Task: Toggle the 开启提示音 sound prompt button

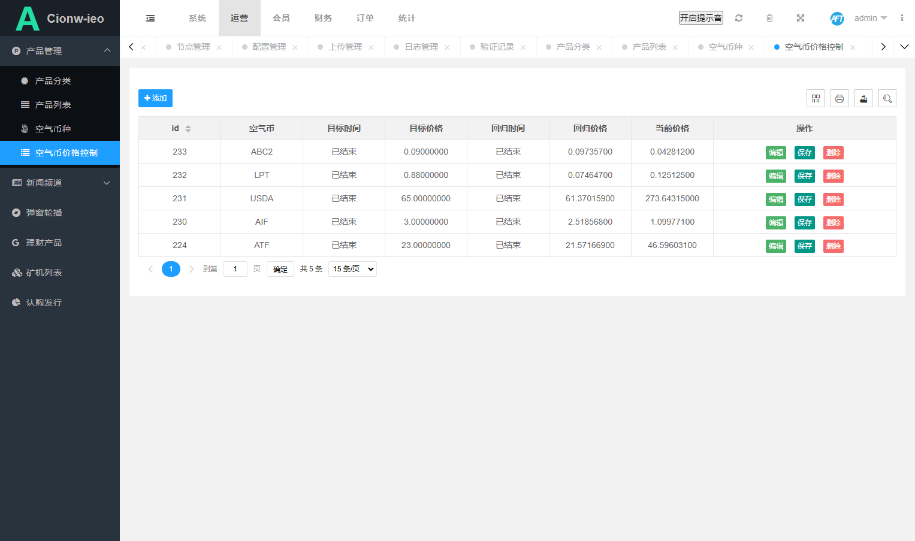Action: 701,18
